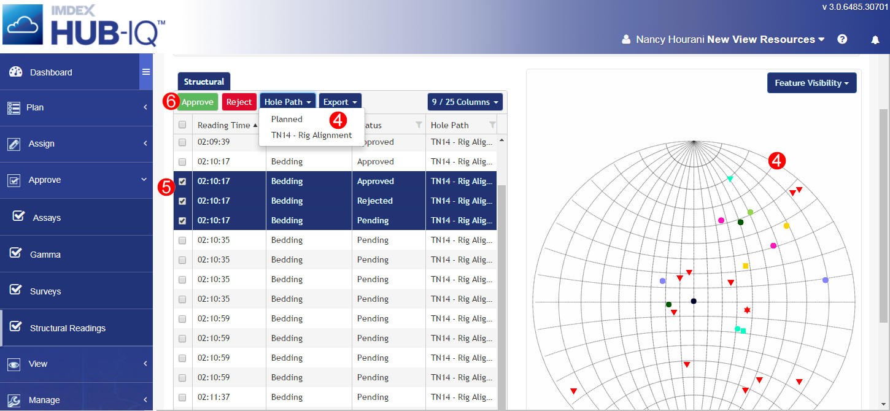Tick the checkbox for the 02:11:37 row
Viewport: 890px width, 411px height.
coord(182,398)
